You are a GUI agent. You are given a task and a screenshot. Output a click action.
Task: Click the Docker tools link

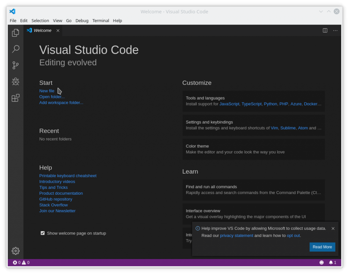pyautogui.click(x=311, y=104)
